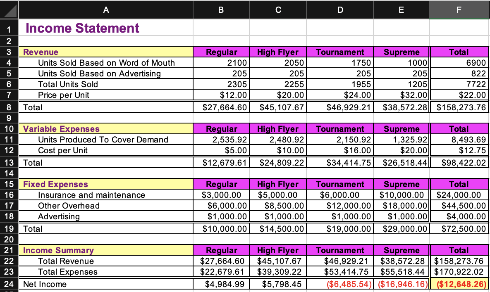The image size is (490, 292).
Task: Select column B header
Action: pos(221,10)
